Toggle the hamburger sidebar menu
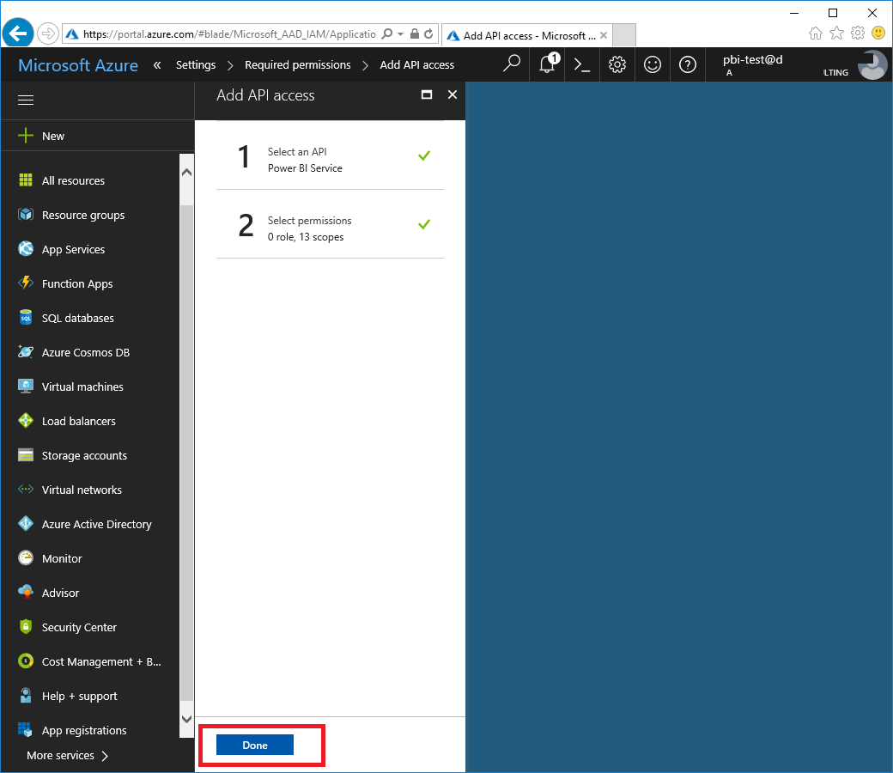893x773 pixels. point(26,100)
